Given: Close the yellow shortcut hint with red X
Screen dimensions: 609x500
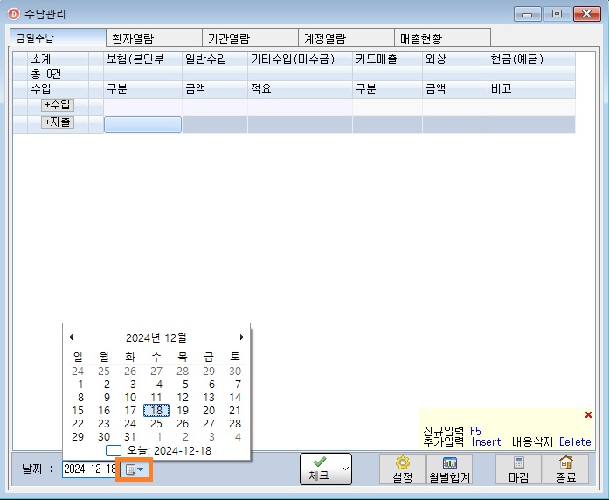Looking at the screenshot, I should point(588,415).
